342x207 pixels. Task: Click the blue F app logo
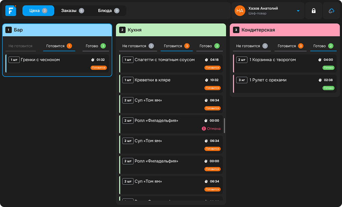click(x=11, y=11)
